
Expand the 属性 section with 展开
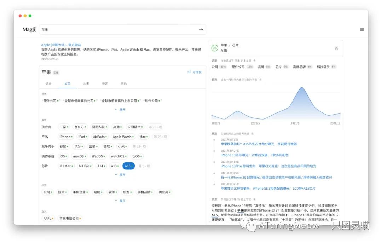(120, 174)
